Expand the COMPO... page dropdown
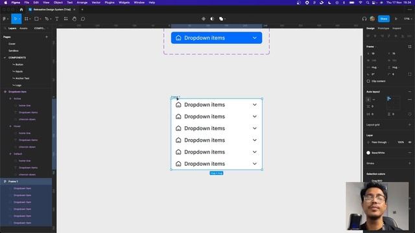Viewport: 415px width, 233px height. 40,28
